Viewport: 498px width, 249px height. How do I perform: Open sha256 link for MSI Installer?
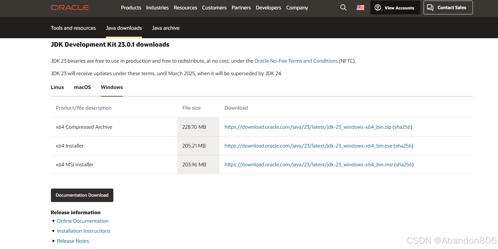404,164
